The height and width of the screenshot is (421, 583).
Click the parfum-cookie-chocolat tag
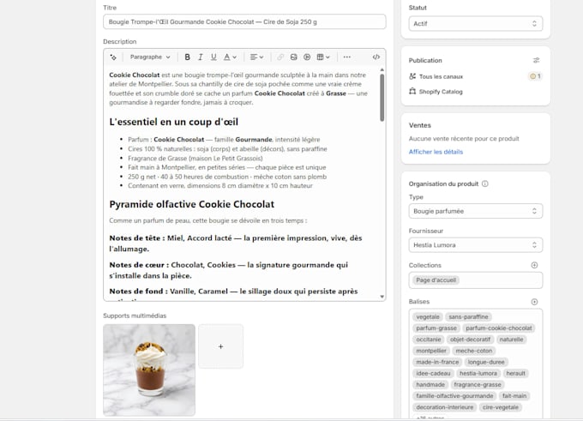click(x=499, y=328)
